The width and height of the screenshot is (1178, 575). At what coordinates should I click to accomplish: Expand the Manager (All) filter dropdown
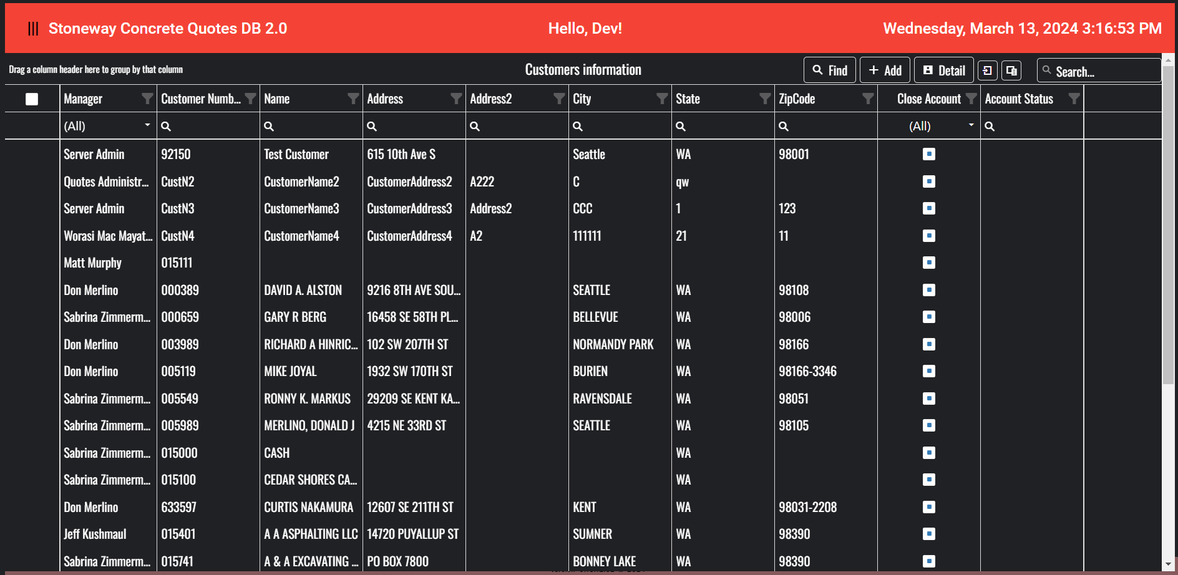click(x=147, y=125)
